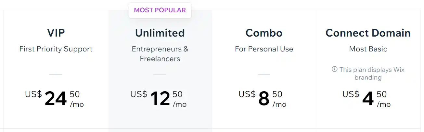Click For Personal Use description

(264, 49)
